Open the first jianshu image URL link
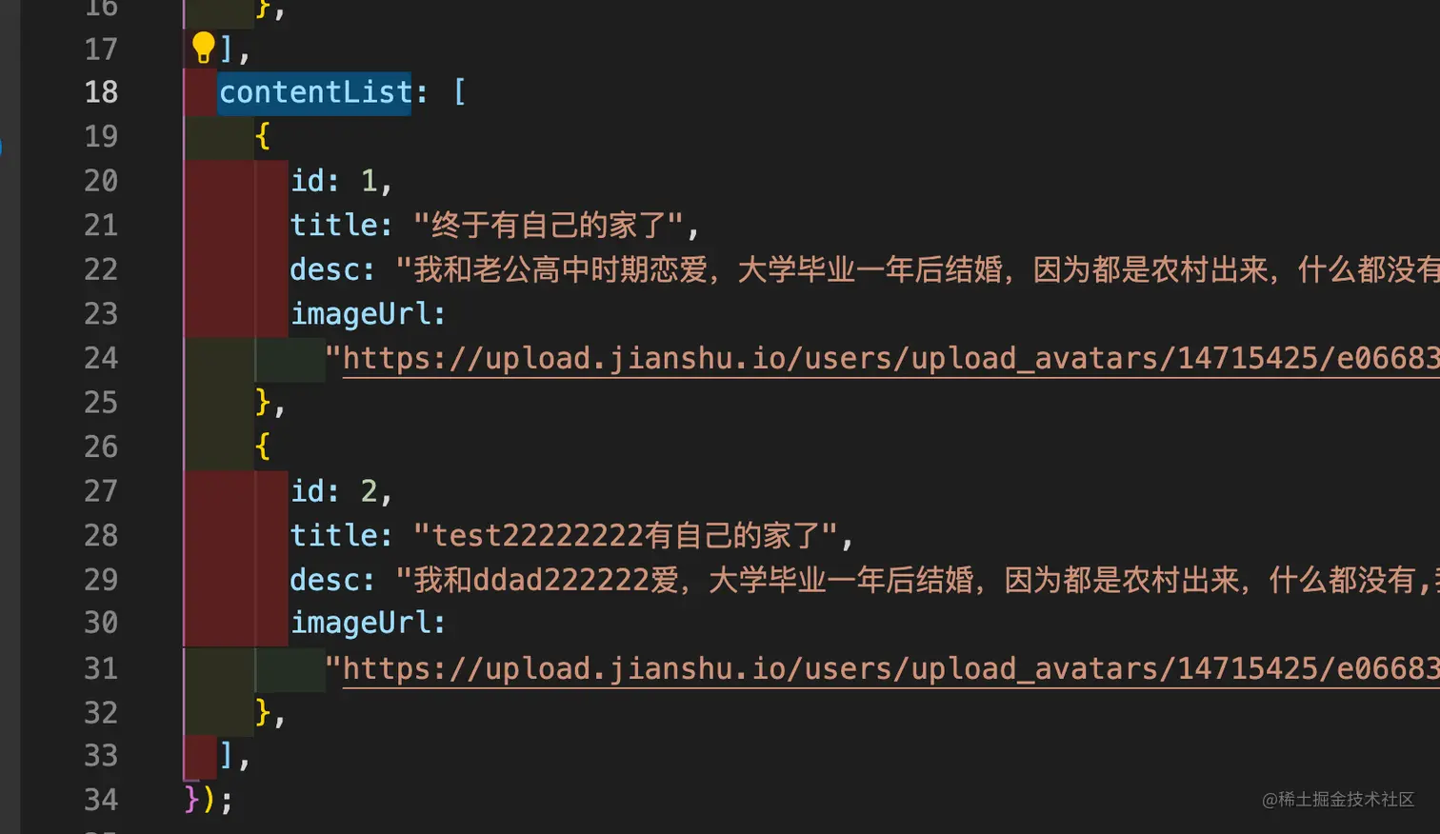The image size is (1440, 834). (890, 358)
